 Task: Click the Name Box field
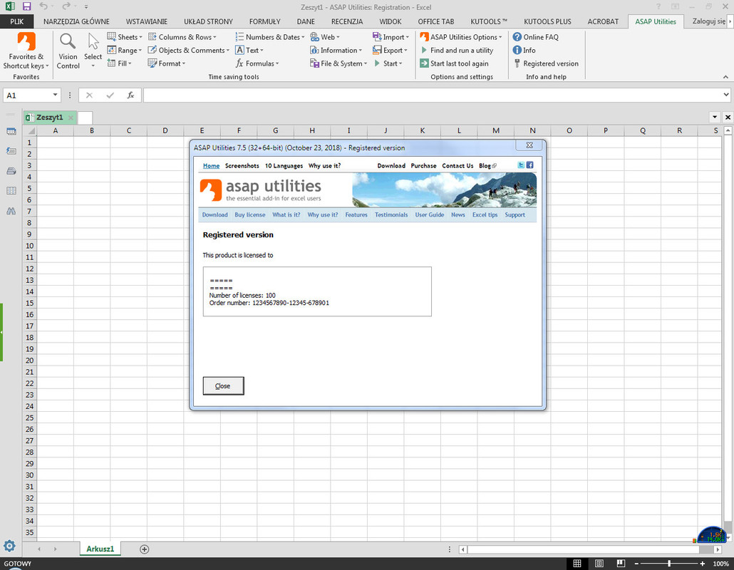(28, 95)
